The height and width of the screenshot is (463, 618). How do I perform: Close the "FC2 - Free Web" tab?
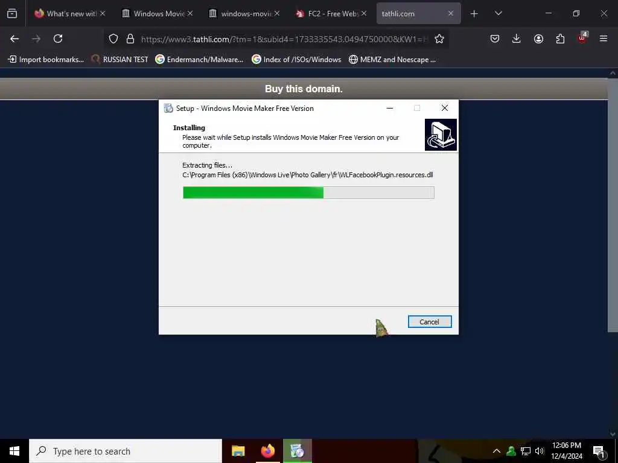pos(364,13)
